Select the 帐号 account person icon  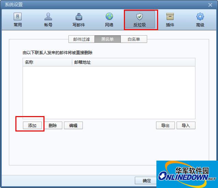point(48,16)
